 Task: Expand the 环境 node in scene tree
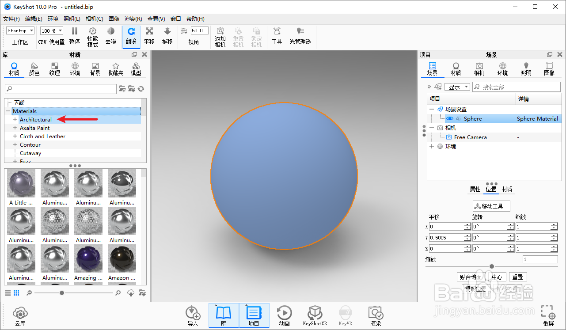click(432, 146)
